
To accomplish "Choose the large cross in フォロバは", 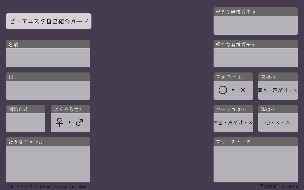I will tap(243, 90).
